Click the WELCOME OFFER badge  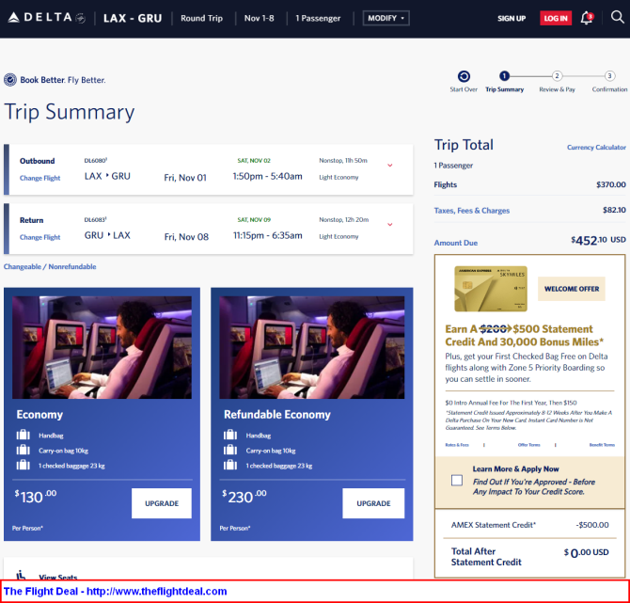(x=572, y=289)
